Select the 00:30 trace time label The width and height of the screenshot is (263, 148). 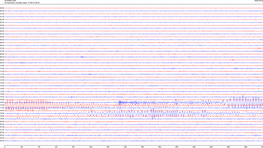(2, 11)
